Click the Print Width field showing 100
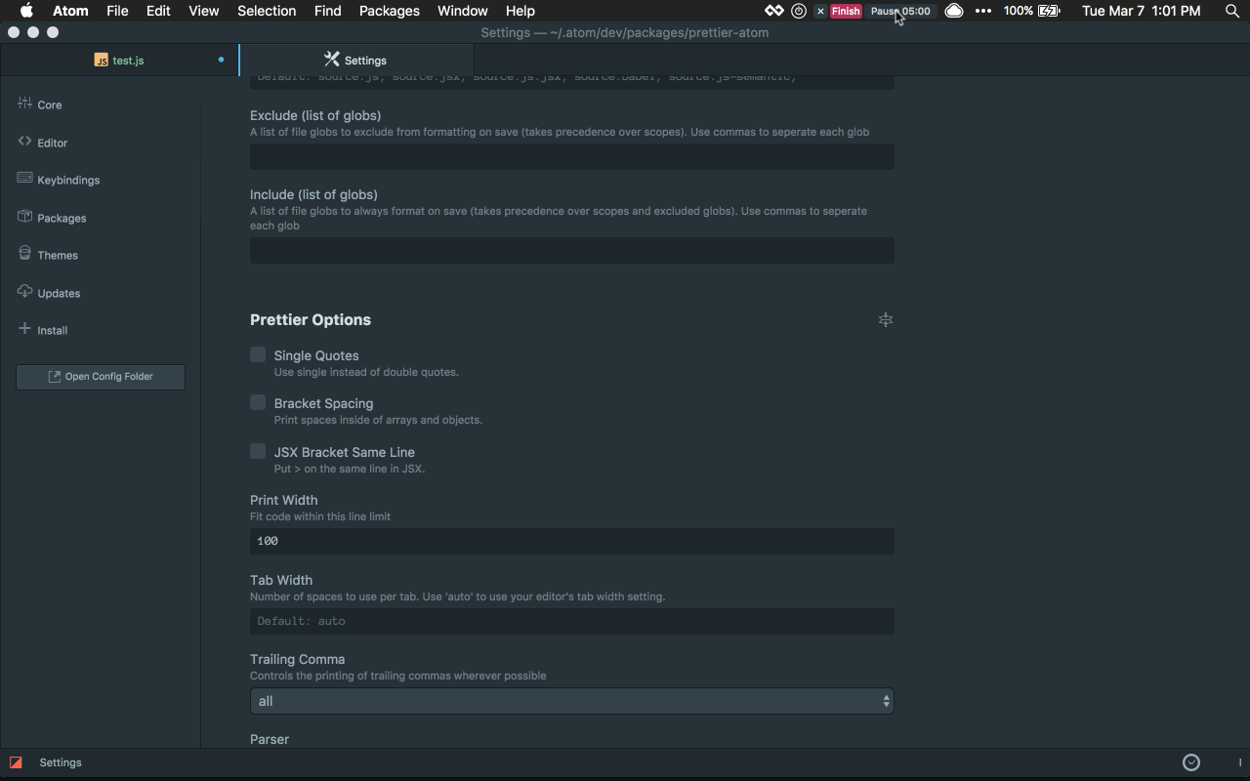 572,541
